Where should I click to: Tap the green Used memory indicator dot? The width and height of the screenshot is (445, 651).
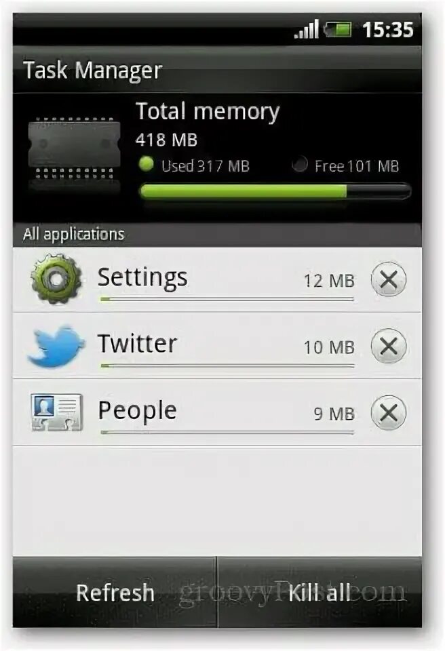(147, 164)
